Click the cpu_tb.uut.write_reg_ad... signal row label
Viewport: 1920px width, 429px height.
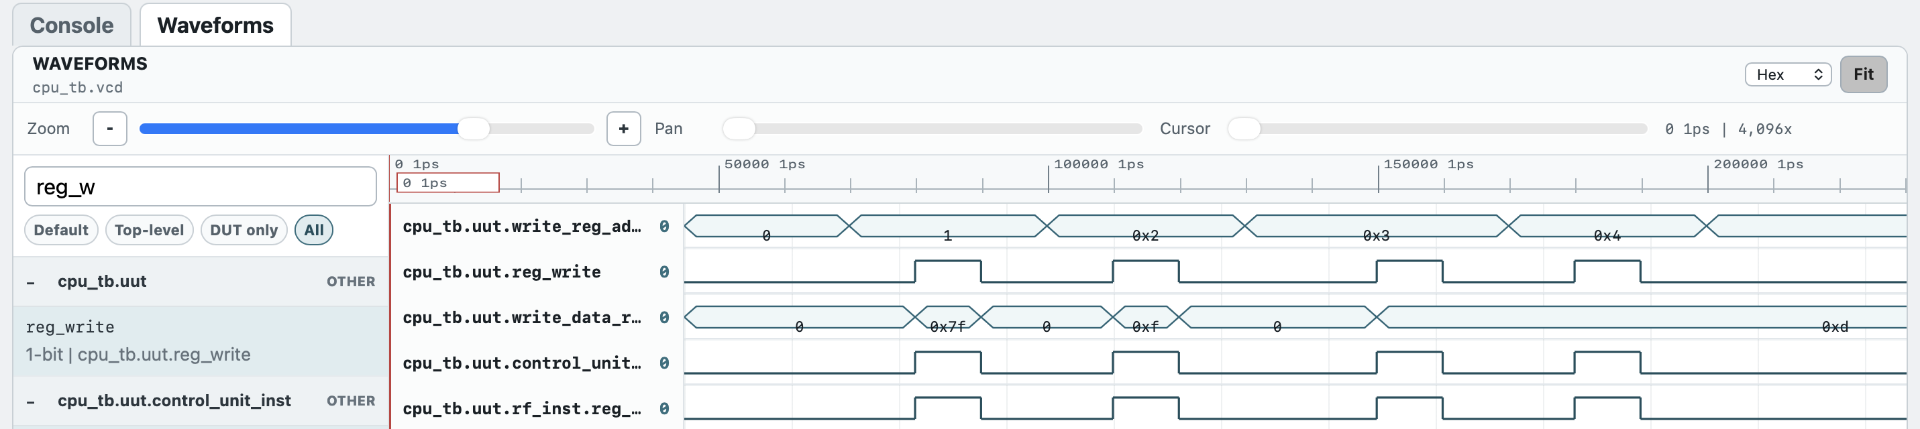point(522,227)
